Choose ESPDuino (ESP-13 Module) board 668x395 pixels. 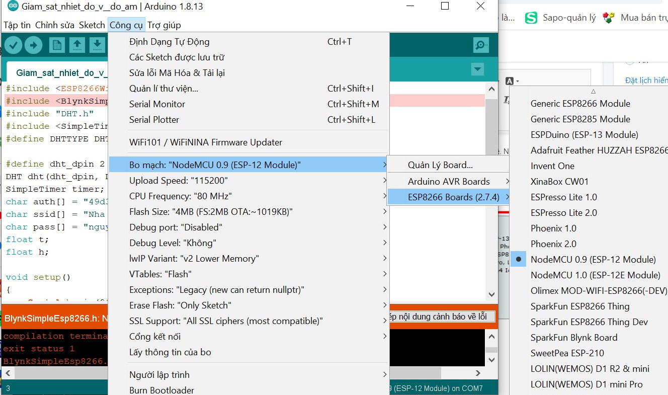tap(589, 135)
